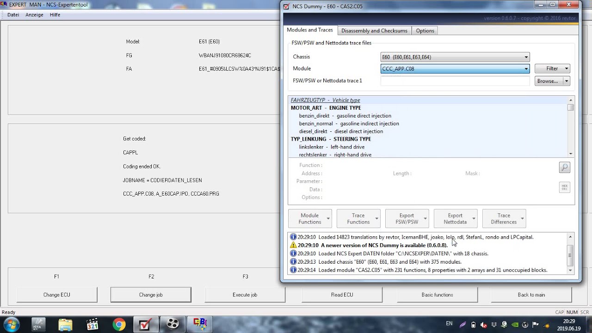Click the log panel scrollbar down arrow
Viewport: 592px width, 333px height.
click(570, 270)
